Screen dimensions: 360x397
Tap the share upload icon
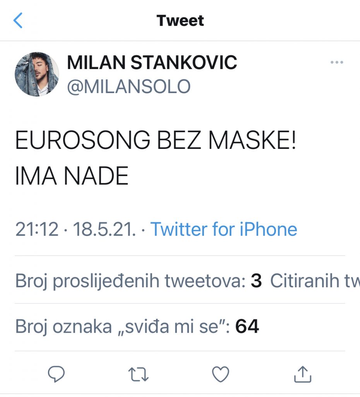(x=302, y=374)
